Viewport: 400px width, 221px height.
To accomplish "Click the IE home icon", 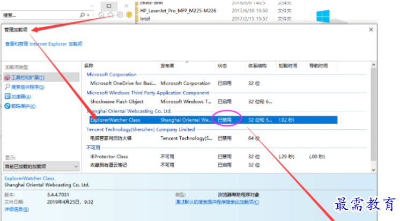I will point(101,15).
